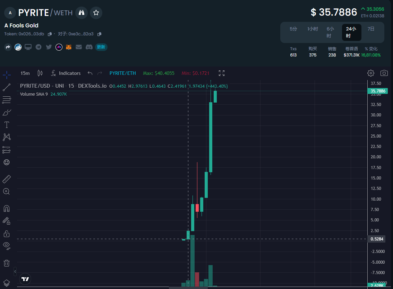Copy the pair address 0xe3c…82a3
393x289 pixels.
click(x=99, y=34)
